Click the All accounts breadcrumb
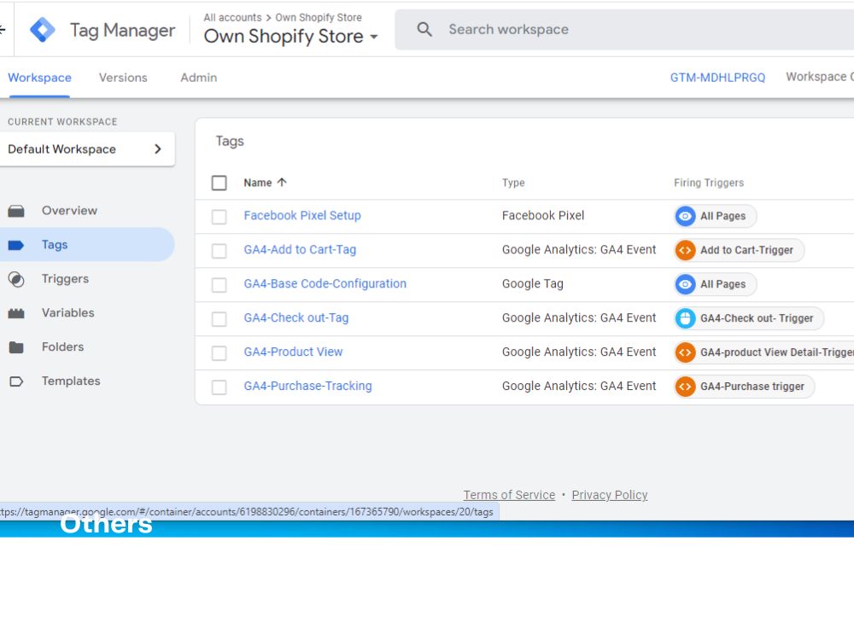This screenshot has width=854, height=640. pos(232,17)
